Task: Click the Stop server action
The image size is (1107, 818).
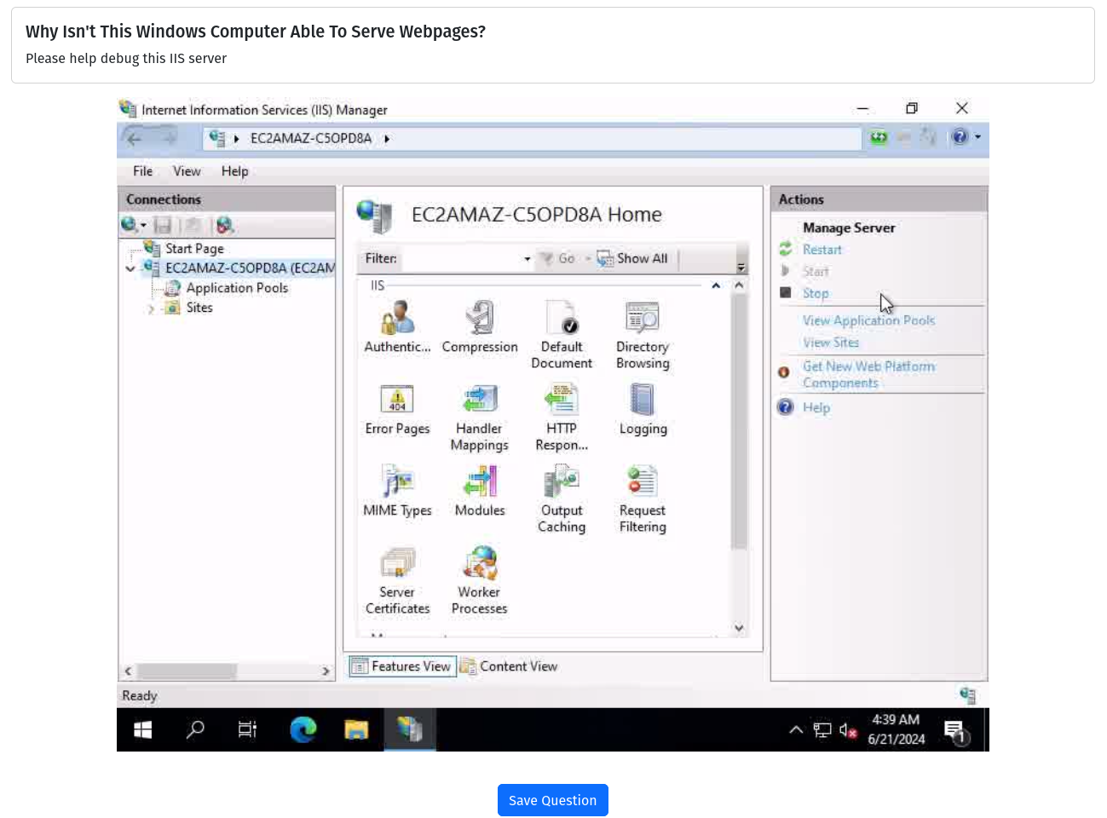Action: 816,293
